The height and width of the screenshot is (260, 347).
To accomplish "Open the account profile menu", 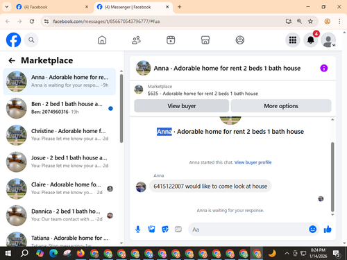I will tap(328, 40).
